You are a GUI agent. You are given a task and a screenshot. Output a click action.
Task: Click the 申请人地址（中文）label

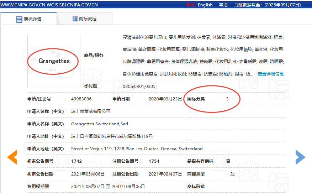pyautogui.click(x=46, y=136)
